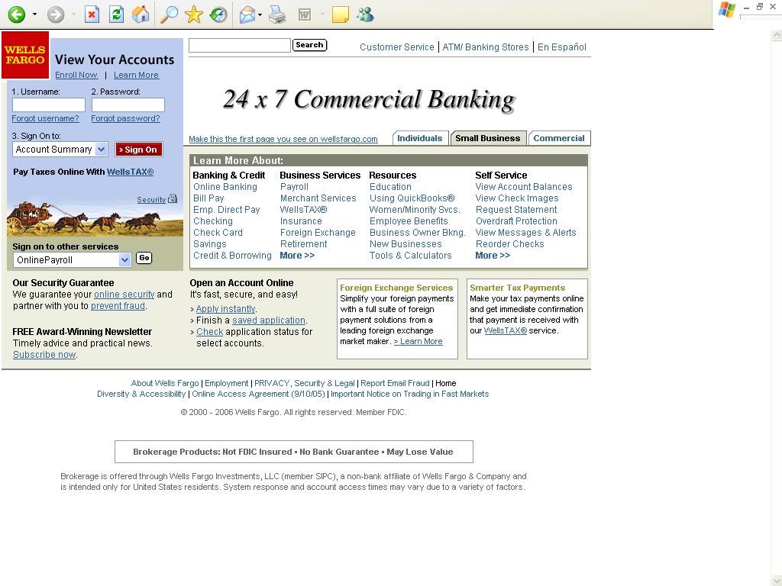Click the red Sign On button
Screen dimensions: 782x586
point(139,150)
